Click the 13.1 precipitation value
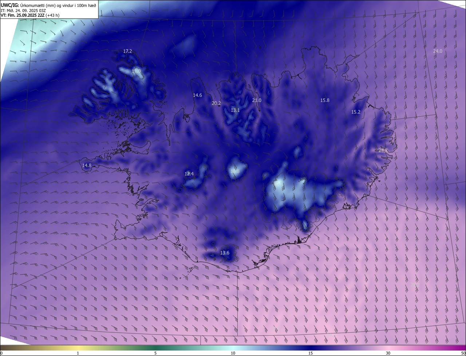 pos(235,110)
